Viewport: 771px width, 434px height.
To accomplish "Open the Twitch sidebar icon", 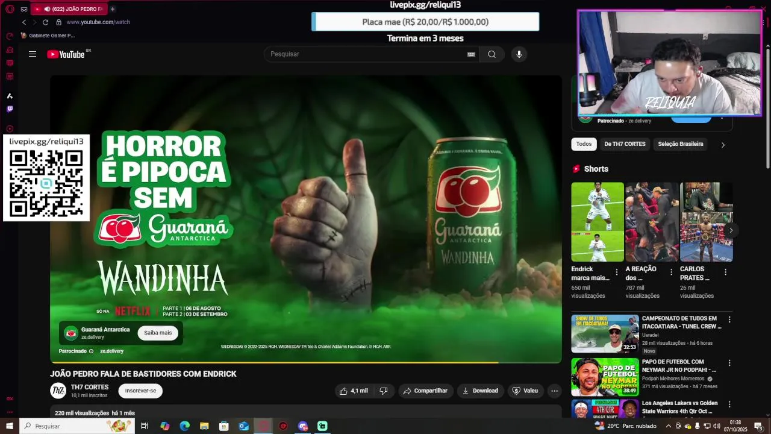I will 10,109.
